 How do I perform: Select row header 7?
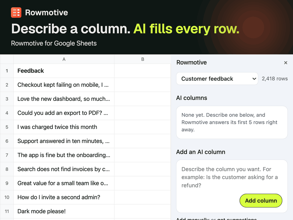(x=7, y=155)
